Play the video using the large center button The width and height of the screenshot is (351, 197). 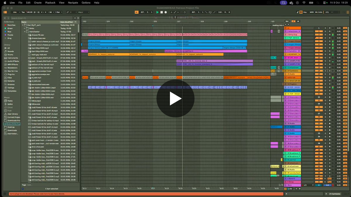(x=175, y=99)
